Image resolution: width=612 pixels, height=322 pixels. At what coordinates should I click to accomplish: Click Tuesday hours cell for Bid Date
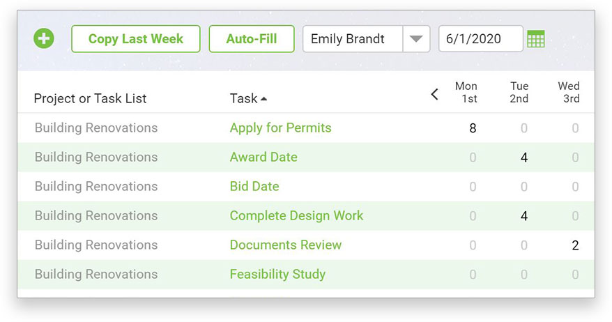(x=523, y=187)
